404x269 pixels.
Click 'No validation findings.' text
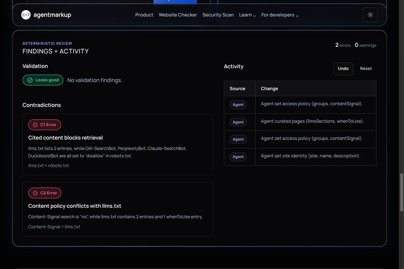95,80
